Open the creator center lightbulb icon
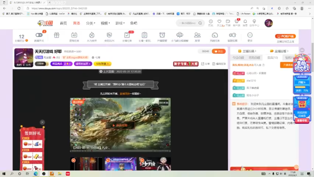Screen dimensions: 314x177 [x=254, y=21]
